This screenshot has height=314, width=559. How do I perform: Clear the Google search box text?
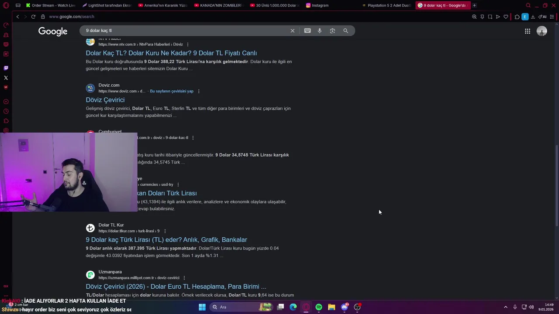point(293,31)
